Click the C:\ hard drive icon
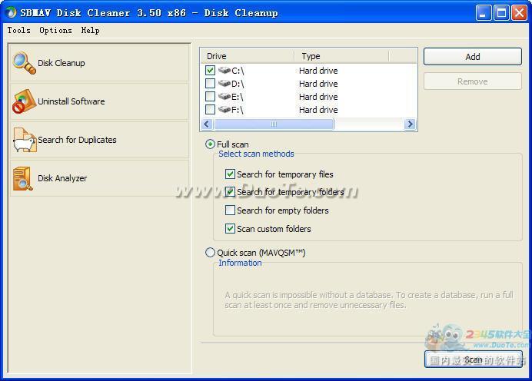The image size is (532, 381). (224, 70)
